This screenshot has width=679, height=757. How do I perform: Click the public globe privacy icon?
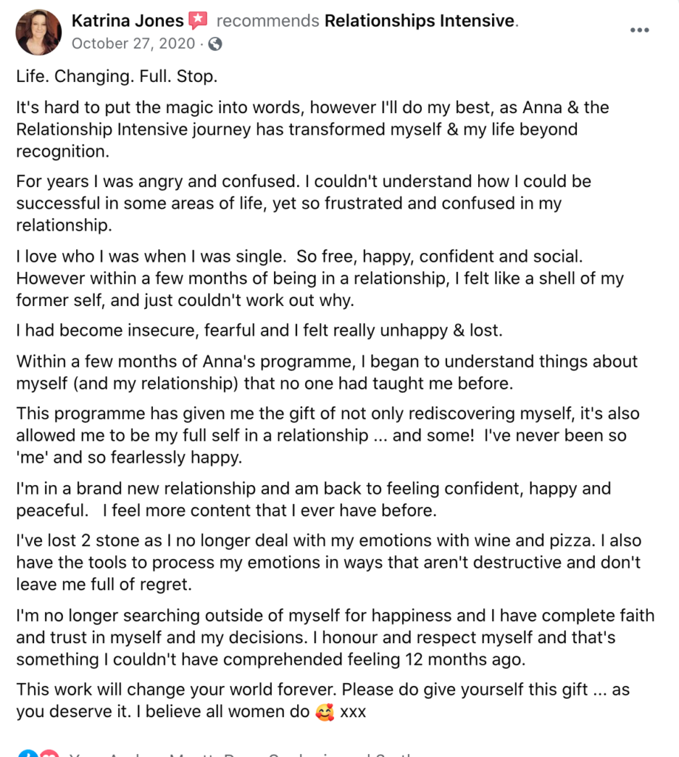pos(215,44)
